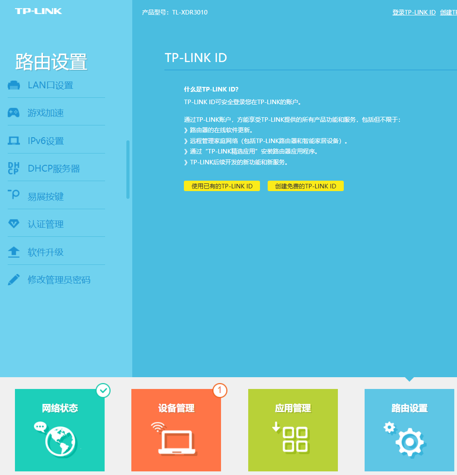Viewport: 457px width, 475px height.
Task: Switch to 网络状态 tab
Action: pyautogui.click(x=60, y=430)
